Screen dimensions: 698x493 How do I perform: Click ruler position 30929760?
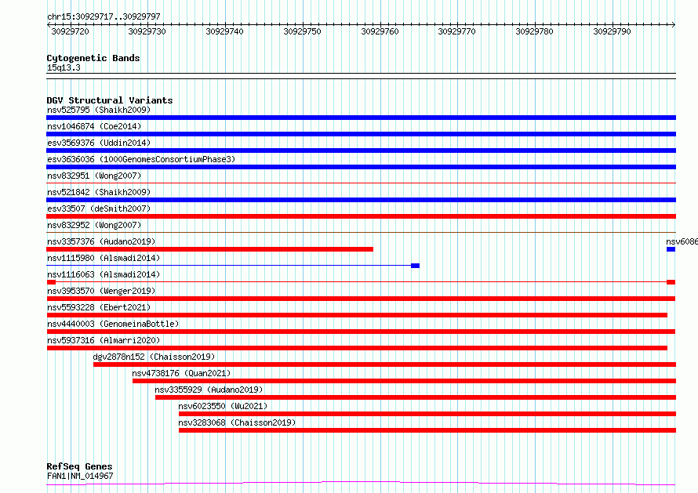380,31
